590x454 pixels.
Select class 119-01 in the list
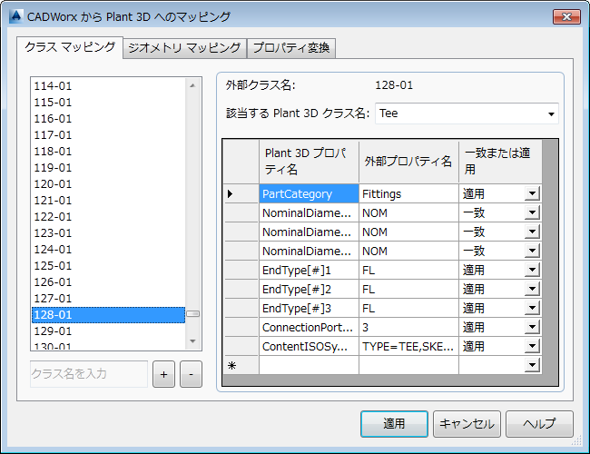click(108, 167)
